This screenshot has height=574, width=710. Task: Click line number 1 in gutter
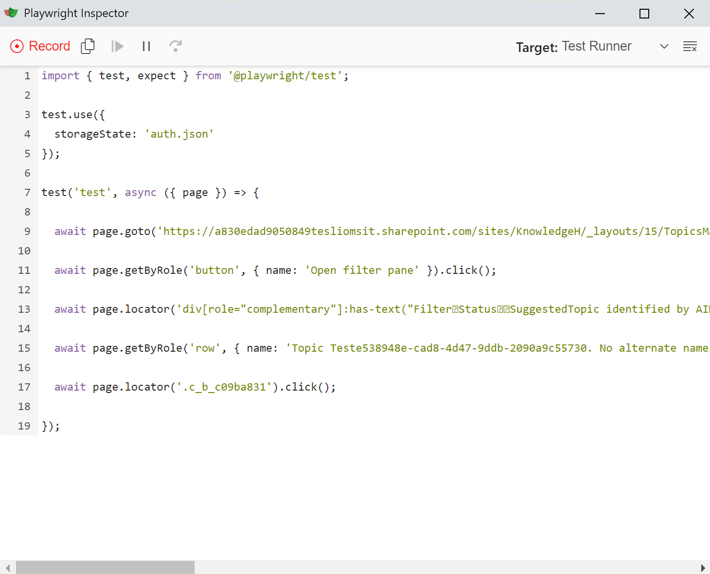click(x=27, y=75)
